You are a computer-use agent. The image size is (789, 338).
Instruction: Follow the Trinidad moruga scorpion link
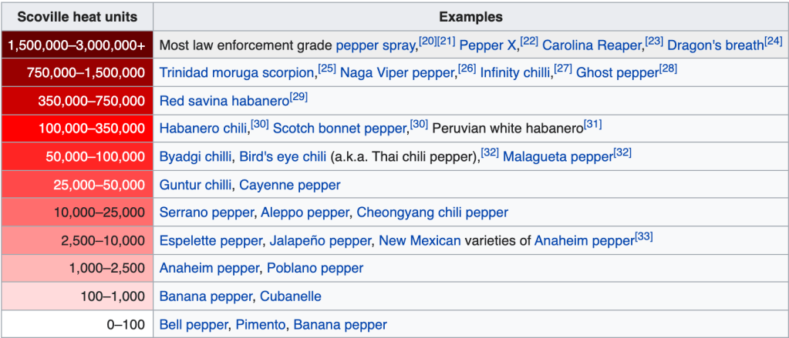[x=238, y=73]
